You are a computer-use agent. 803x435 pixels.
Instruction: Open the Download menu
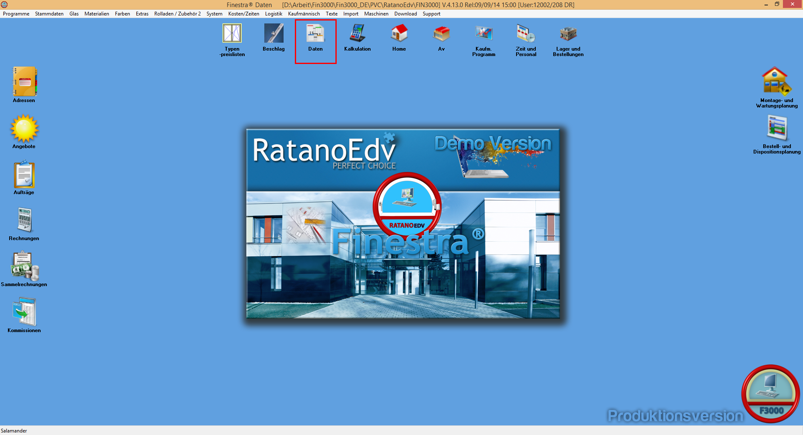point(406,14)
